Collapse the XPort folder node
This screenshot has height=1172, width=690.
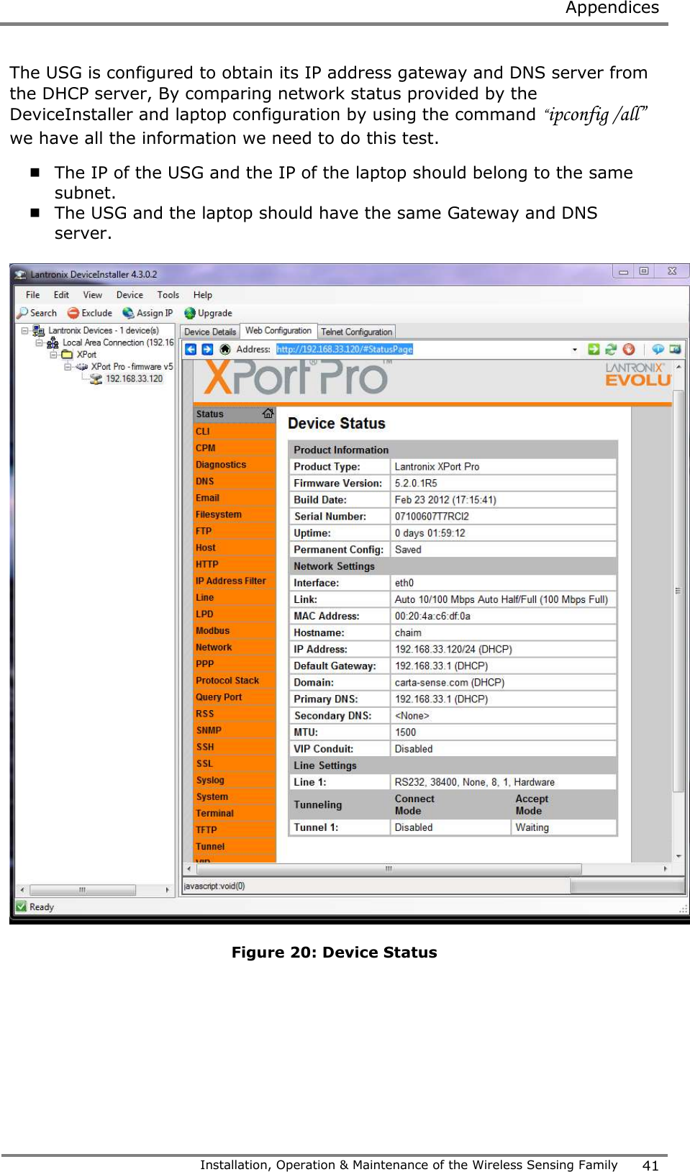point(53,355)
